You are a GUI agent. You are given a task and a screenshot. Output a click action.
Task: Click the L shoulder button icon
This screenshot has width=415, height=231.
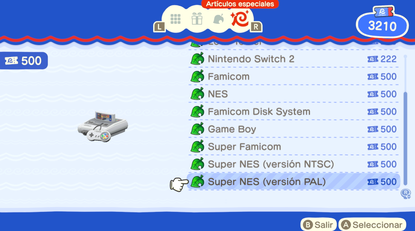(160, 27)
